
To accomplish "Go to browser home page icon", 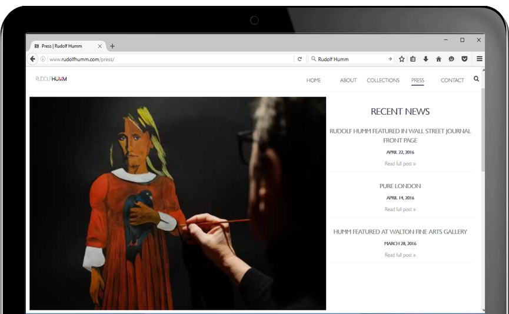I will 438,59.
